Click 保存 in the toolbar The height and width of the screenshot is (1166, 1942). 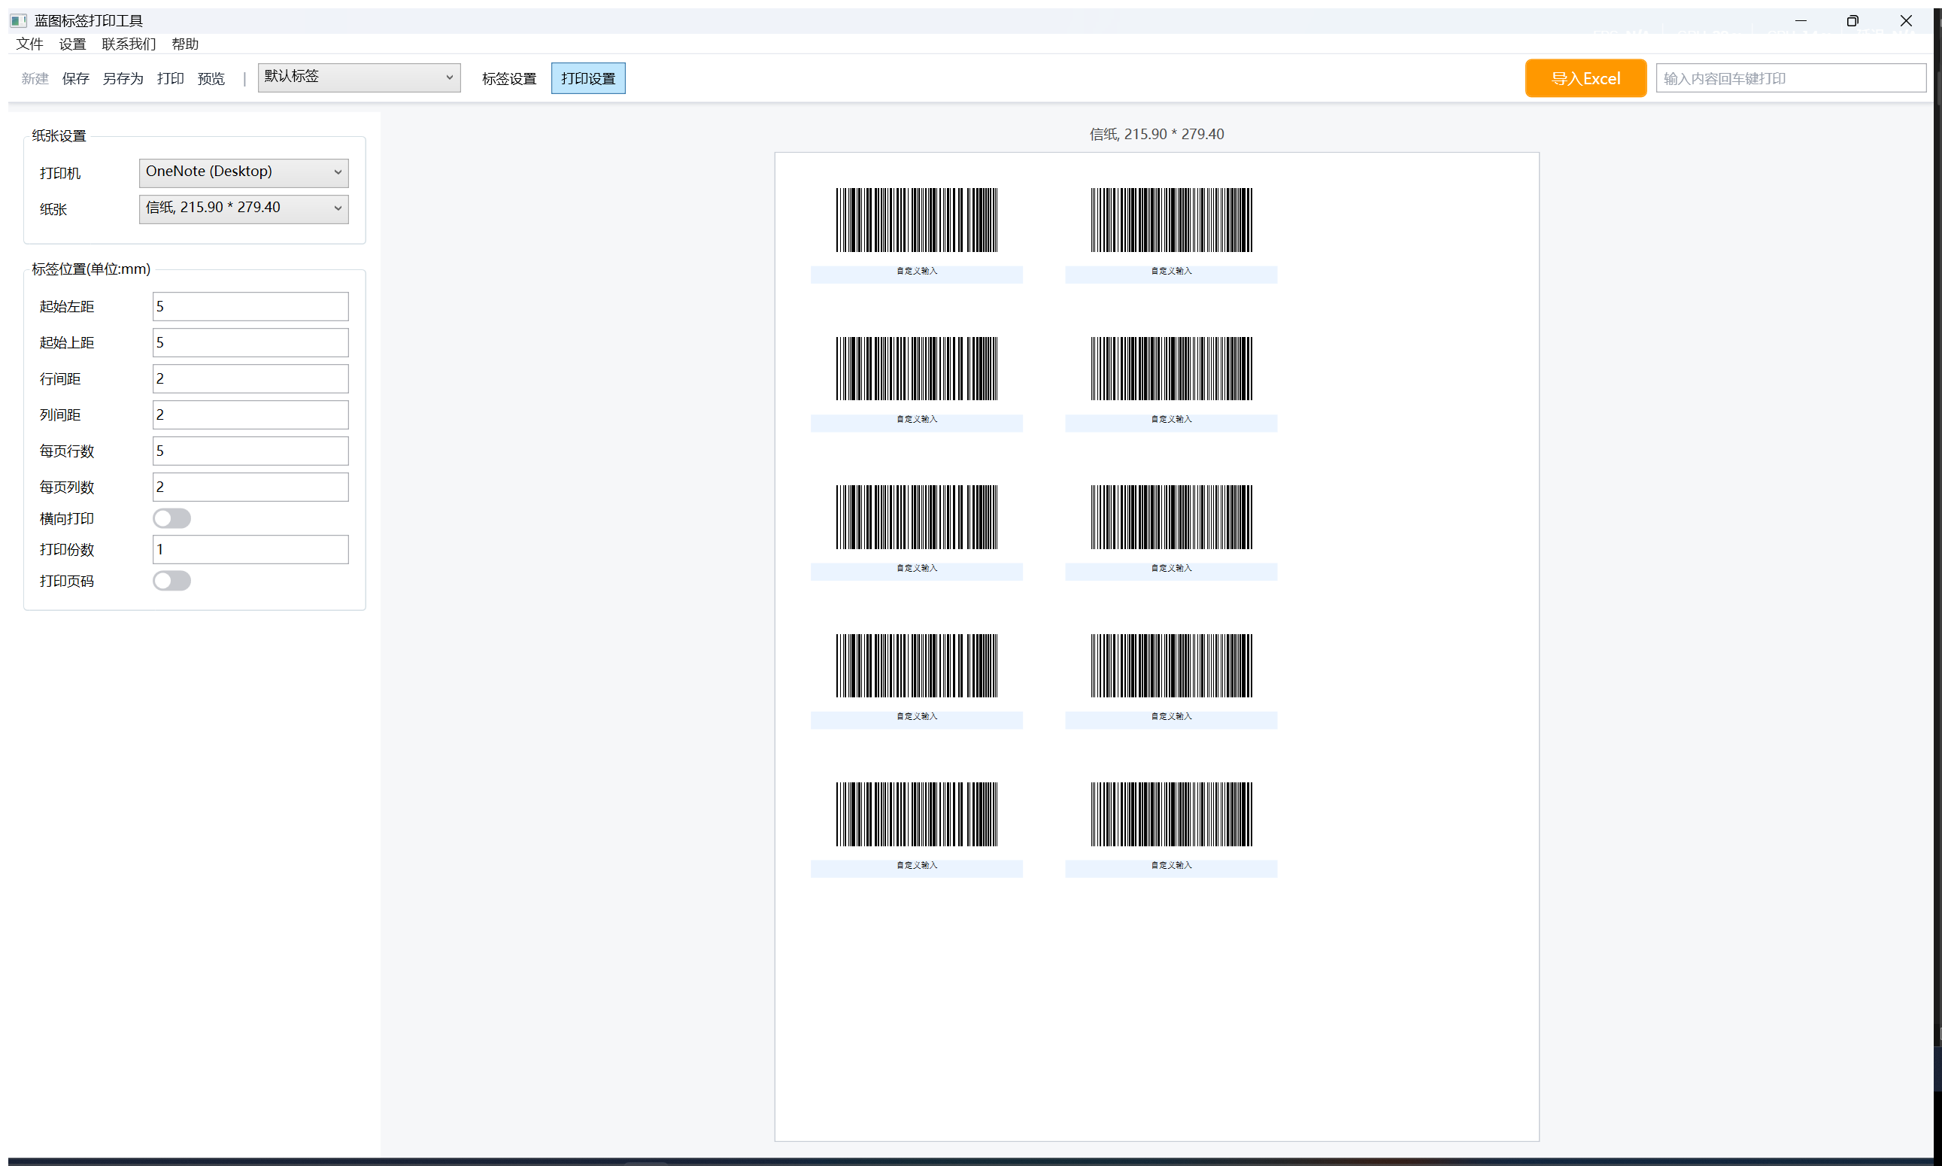[76, 78]
